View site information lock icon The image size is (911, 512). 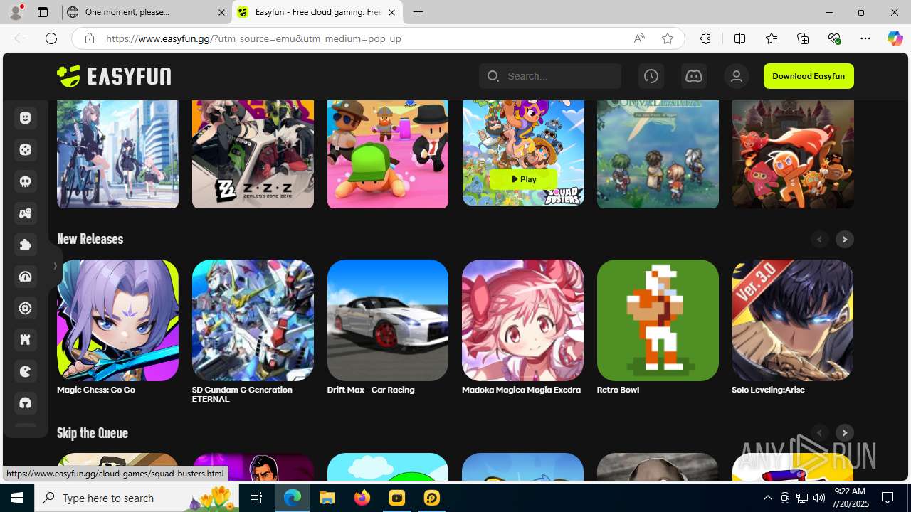(89, 38)
